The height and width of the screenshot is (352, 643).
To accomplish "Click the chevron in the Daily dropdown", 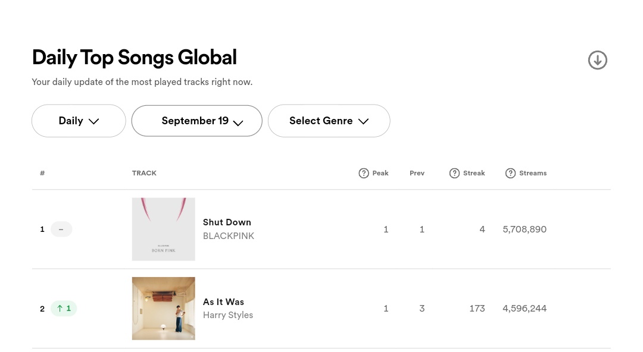I will (x=94, y=121).
